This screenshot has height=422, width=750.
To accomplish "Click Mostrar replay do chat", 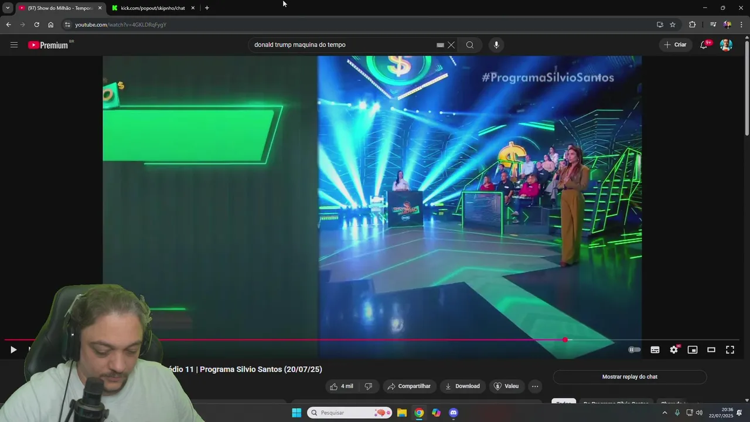I will [x=630, y=377].
